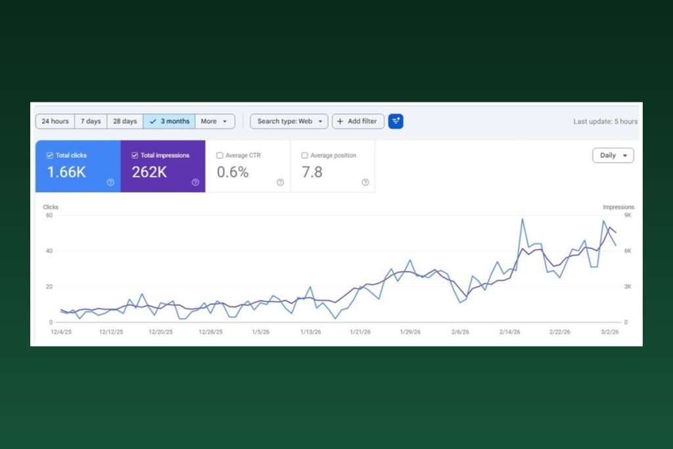Image resolution: width=673 pixels, height=449 pixels.
Task: Click help icon on Average CTR card
Action: tap(280, 183)
